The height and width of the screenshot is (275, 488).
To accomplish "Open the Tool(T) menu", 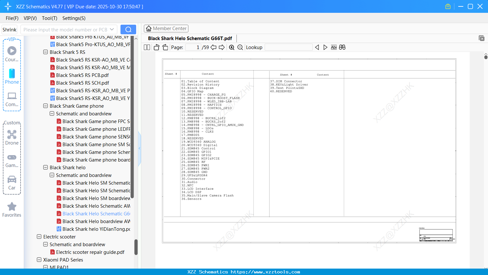I will [x=50, y=18].
